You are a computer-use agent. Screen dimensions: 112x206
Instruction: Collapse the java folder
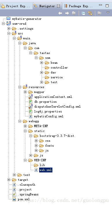click(x=20, y=43)
